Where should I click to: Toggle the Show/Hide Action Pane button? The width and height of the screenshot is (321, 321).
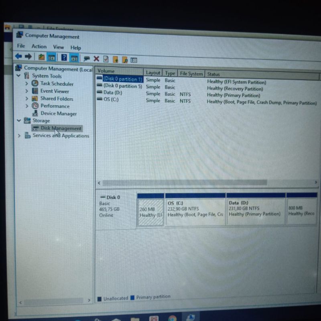tap(74, 58)
